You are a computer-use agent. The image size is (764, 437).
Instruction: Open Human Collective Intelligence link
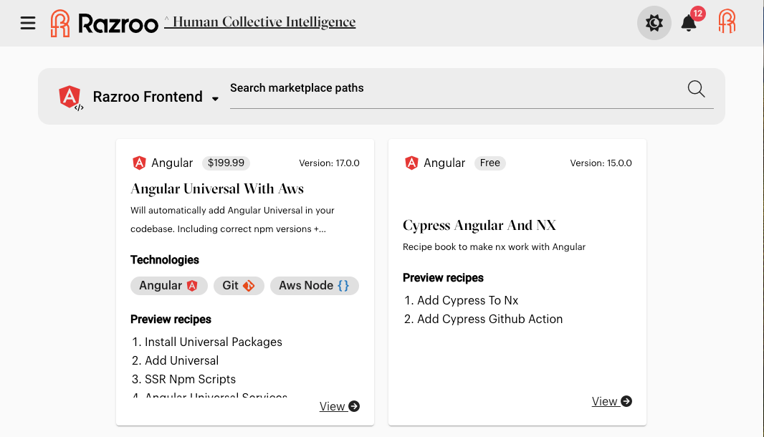pyautogui.click(x=259, y=22)
